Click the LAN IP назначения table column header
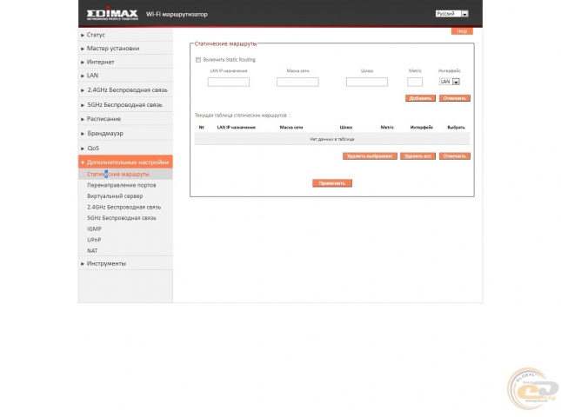Image resolution: width=561 pixels, height=417 pixels. 236,128
